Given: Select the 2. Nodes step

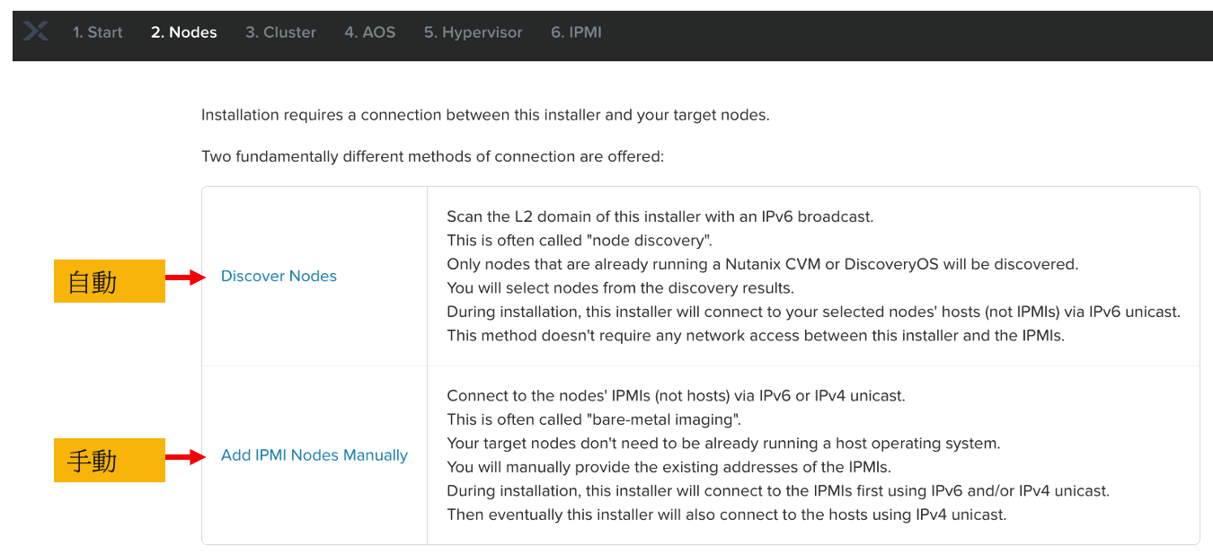Looking at the screenshot, I should pos(184,32).
